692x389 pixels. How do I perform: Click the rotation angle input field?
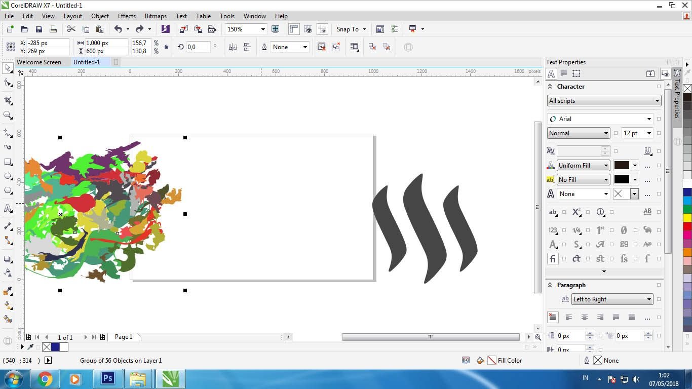pos(198,47)
